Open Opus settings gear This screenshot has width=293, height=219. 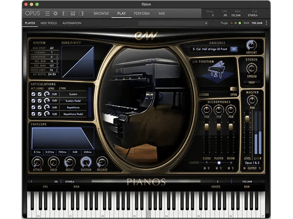[x=56, y=14]
